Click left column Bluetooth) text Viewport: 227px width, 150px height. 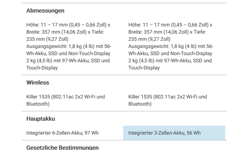(x=38, y=104)
